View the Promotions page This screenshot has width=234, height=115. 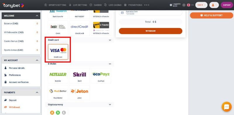click(133, 5)
